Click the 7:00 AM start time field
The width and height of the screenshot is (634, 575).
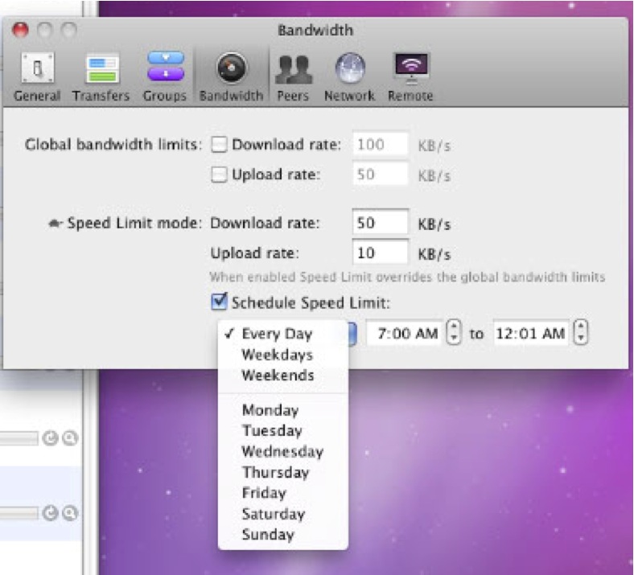click(406, 334)
